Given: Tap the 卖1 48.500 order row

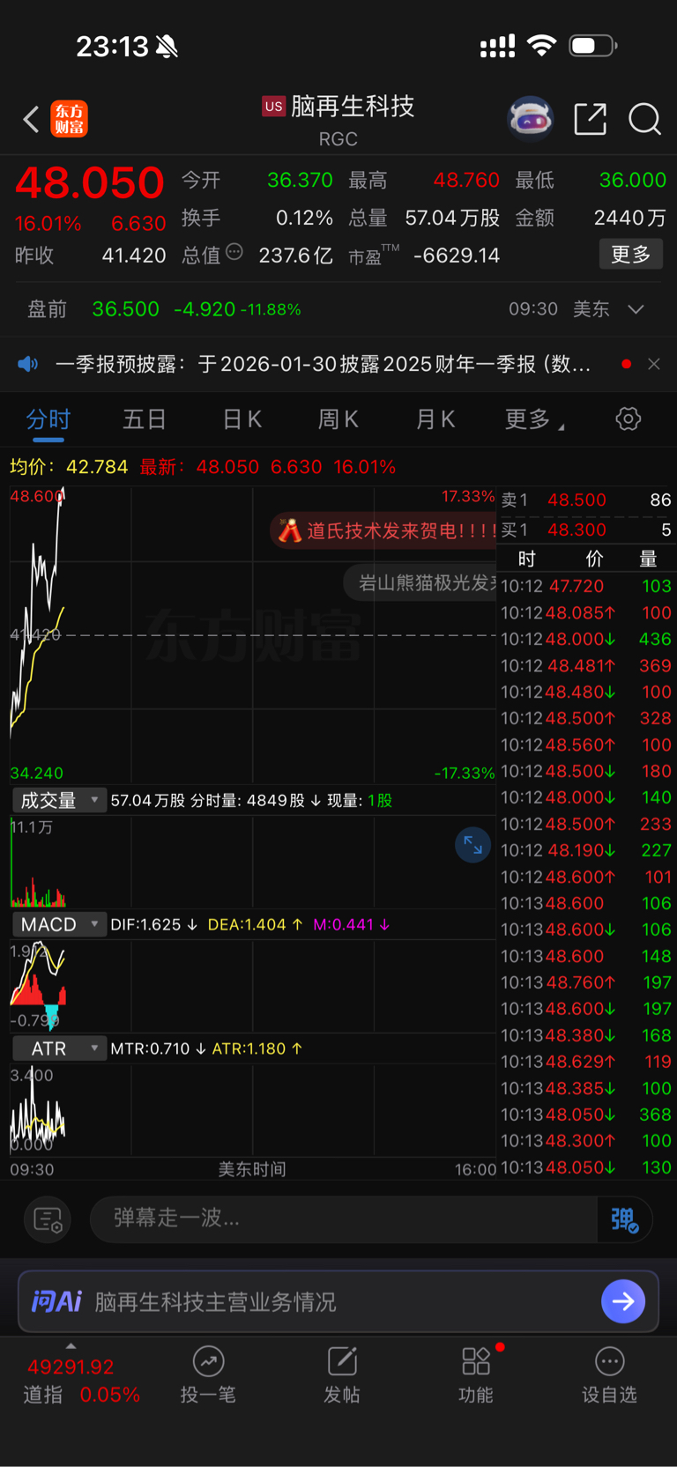Looking at the screenshot, I should tap(586, 500).
